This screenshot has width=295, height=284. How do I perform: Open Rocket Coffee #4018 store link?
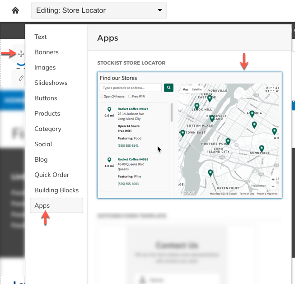click(133, 159)
